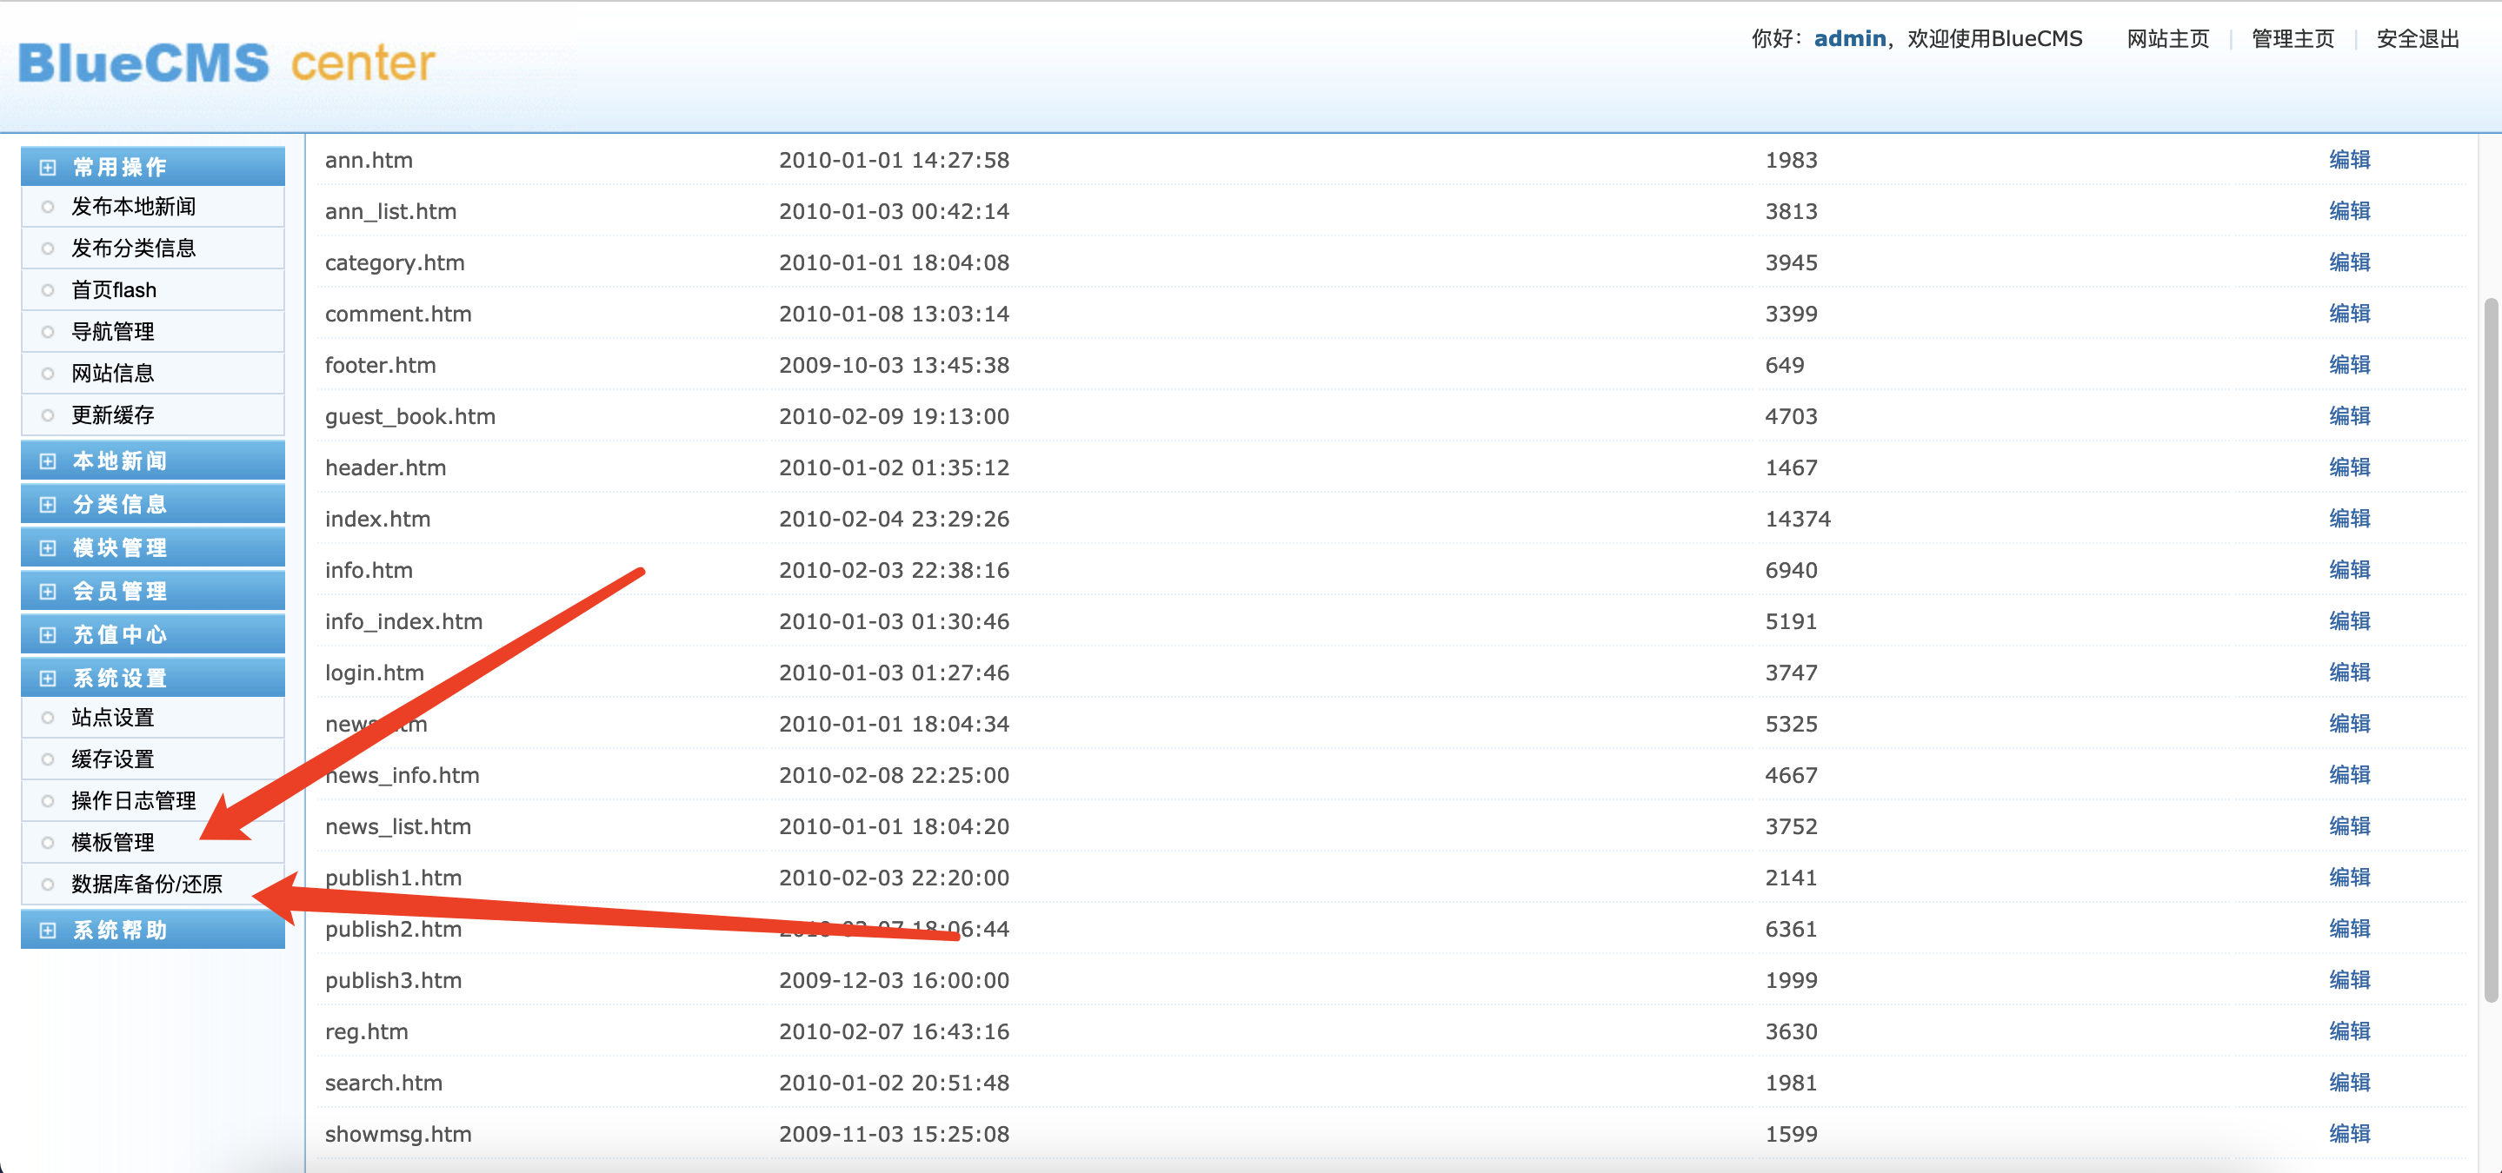Click the BlueCMS center logo
The width and height of the screenshot is (2502, 1173).
tap(226, 64)
